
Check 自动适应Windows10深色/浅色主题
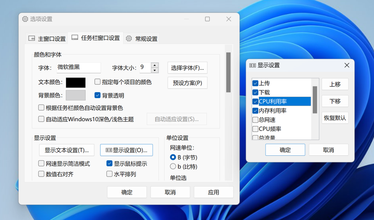click(41, 119)
